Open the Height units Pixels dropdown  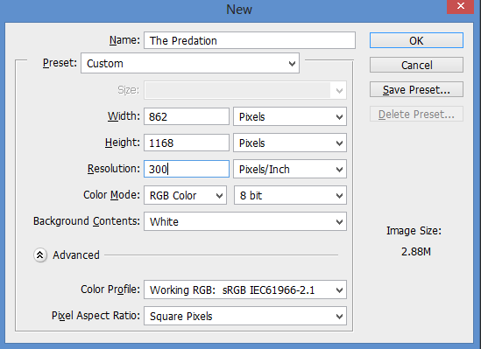[x=290, y=143]
